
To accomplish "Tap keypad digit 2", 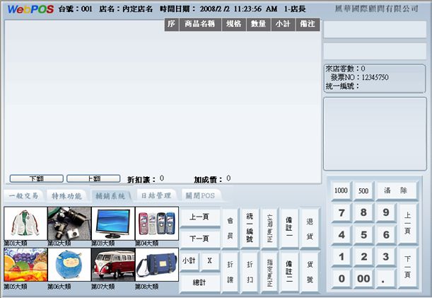I will click(363, 257).
